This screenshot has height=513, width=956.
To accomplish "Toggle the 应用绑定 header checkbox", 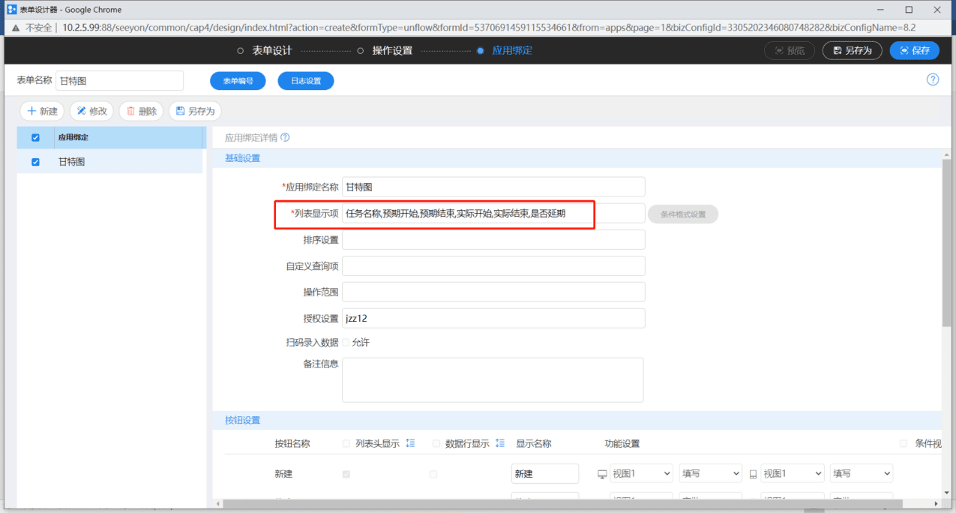I will [x=35, y=138].
